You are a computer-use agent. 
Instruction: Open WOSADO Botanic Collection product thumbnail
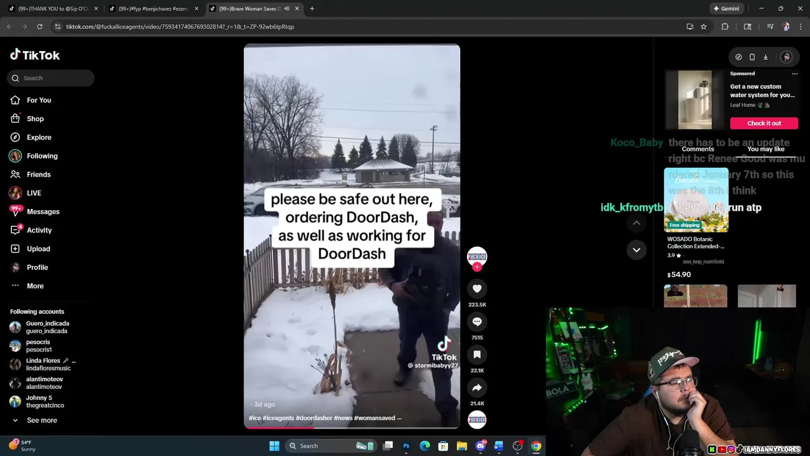(x=696, y=200)
